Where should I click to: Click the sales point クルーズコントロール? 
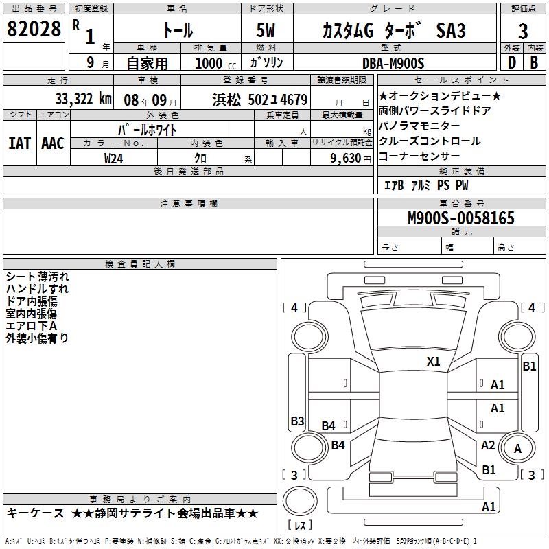pos(430,141)
